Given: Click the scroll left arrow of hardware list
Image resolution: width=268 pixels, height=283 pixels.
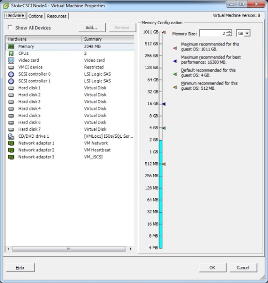Looking at the screenshot, I should coord(8,249).
